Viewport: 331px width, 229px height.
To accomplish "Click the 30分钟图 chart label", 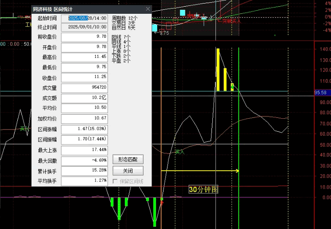I will coord(203,189).
